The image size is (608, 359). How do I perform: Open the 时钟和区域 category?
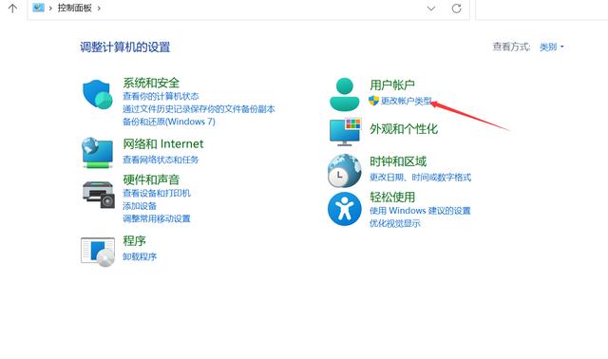pyautogui.click(x=398, y=161)
